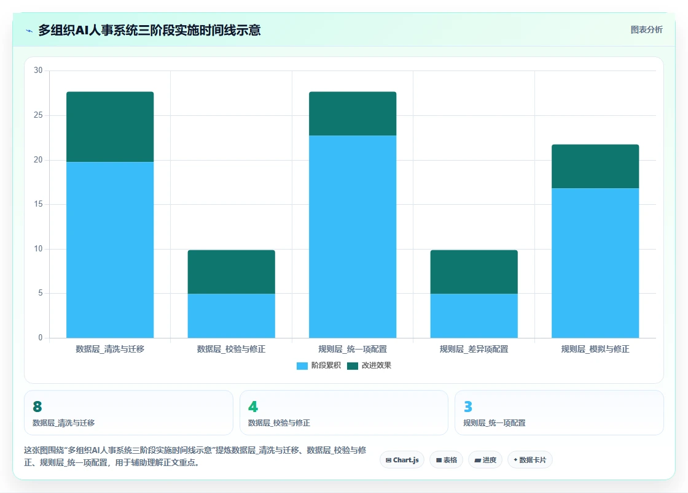Click the x-axis label 规则层_统一项配置
The height and width of the screenshot is (493, 688).
[x=353, y=349]
